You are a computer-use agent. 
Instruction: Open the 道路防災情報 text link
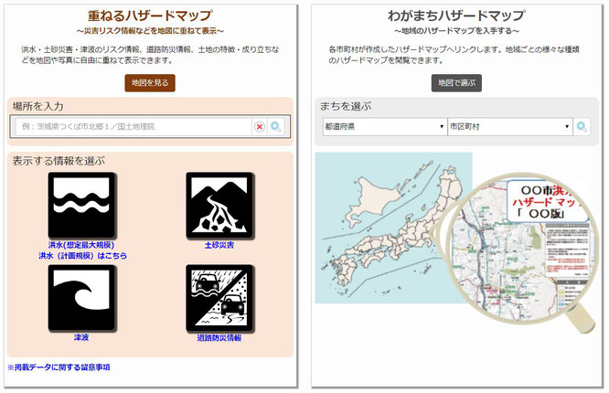[x=219, y=338]
